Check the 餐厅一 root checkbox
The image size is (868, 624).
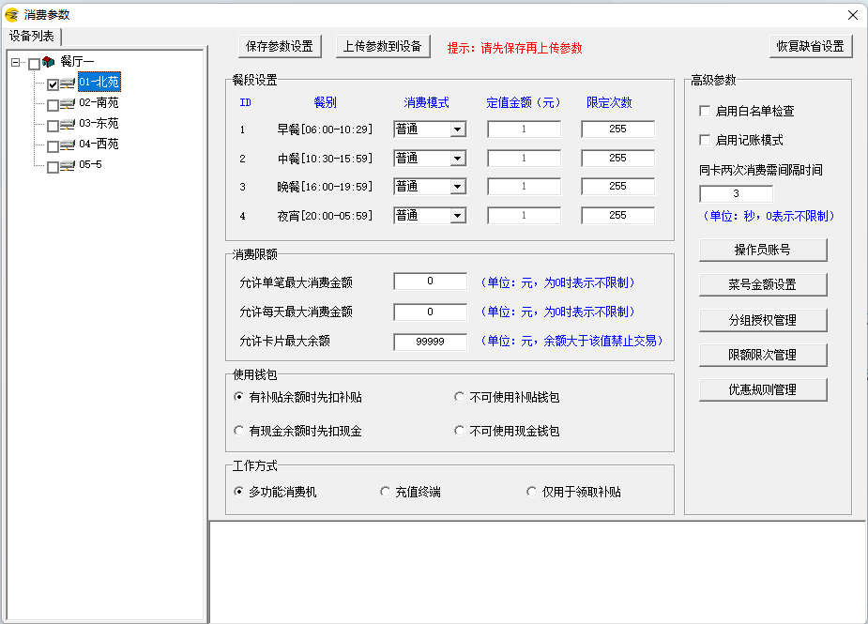pyautogui.click(x=35, y=64)
